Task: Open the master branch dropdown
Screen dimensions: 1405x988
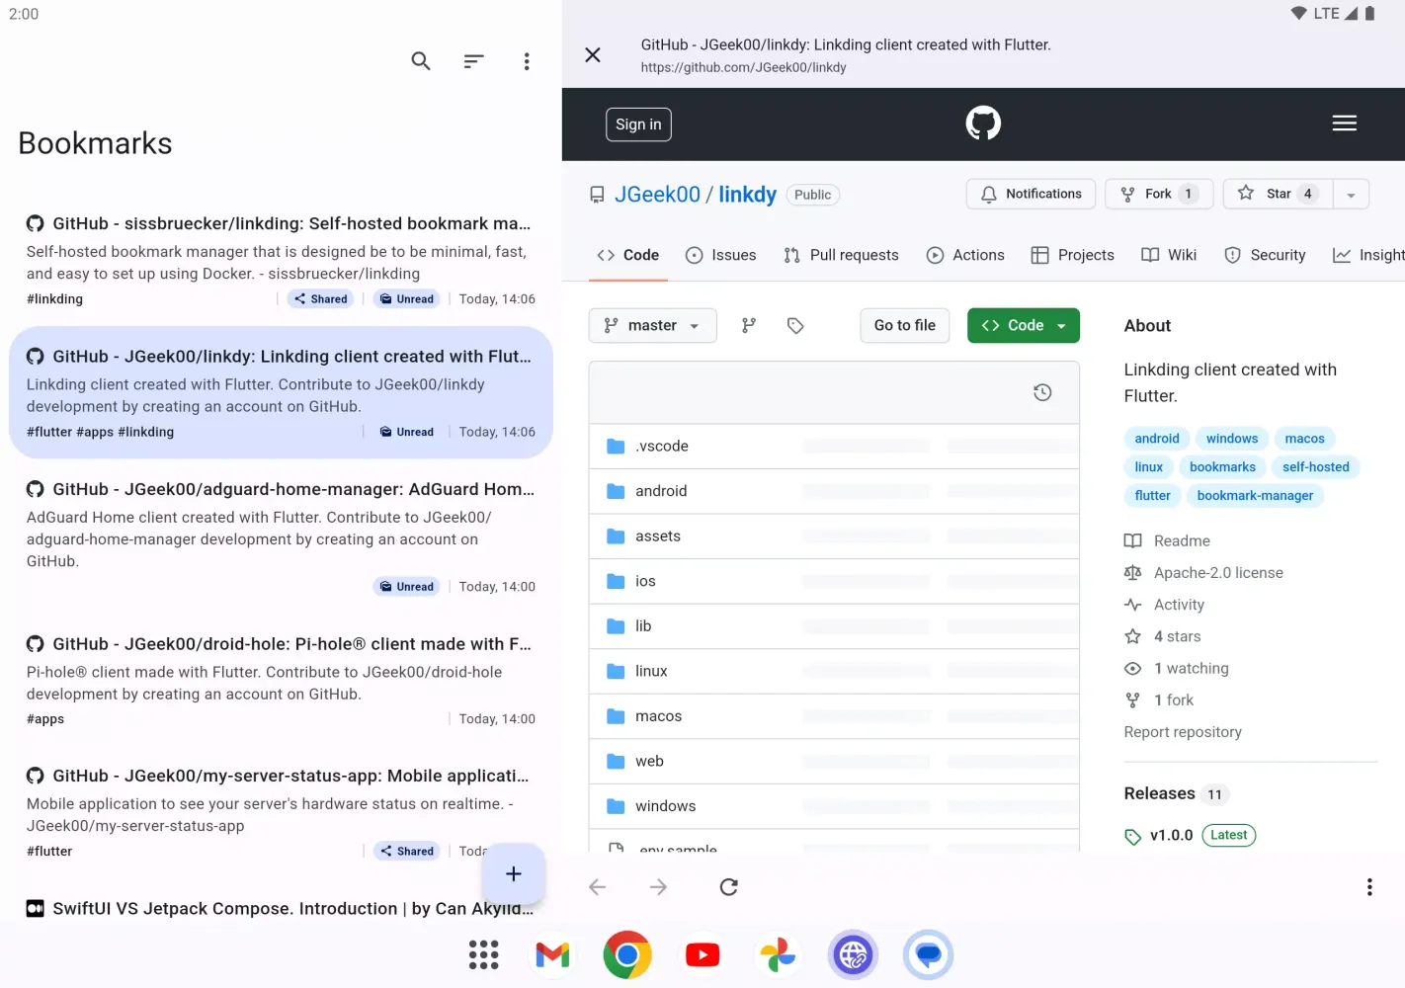Action: coord(652,325)
